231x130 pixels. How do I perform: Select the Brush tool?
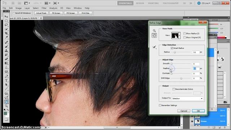tap(6, 47)
